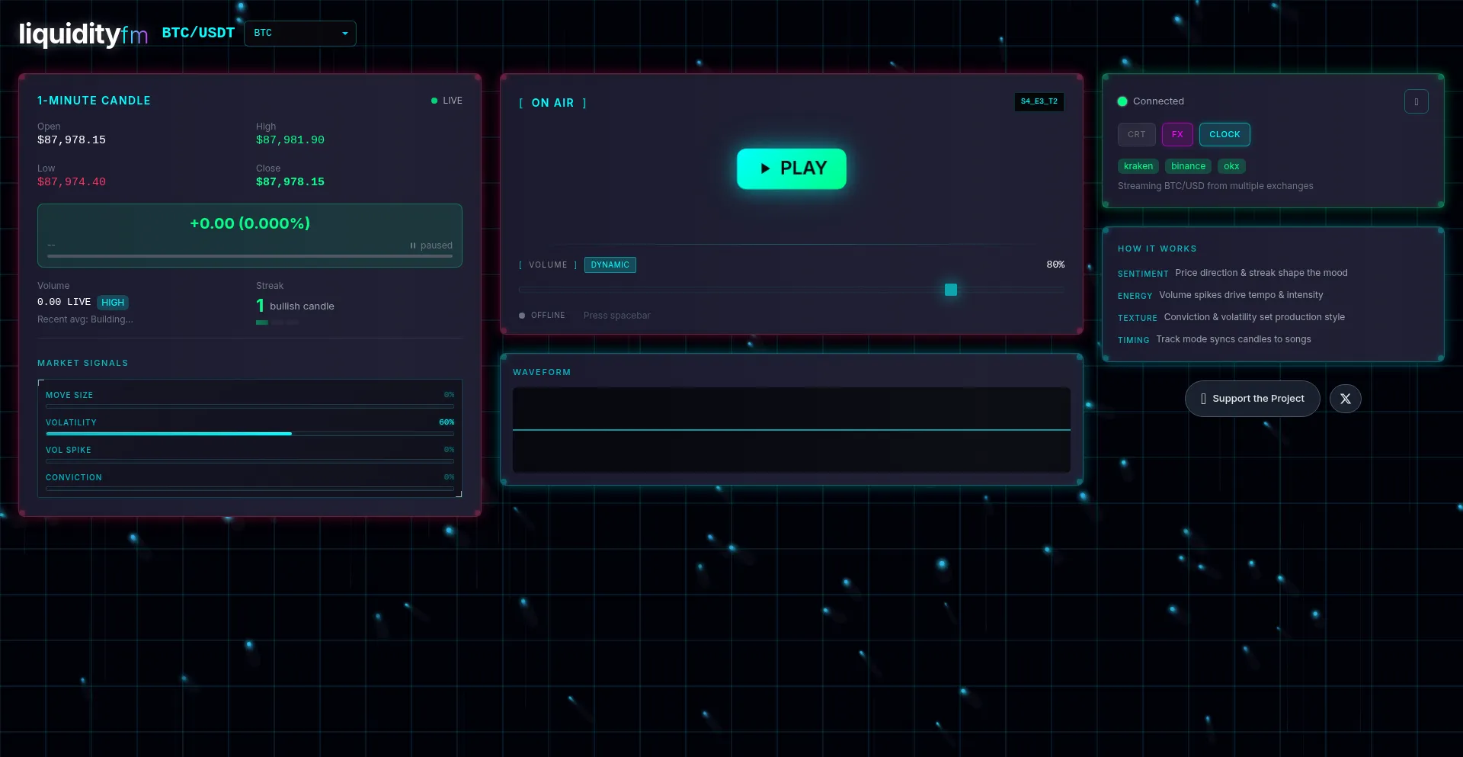1463x757 pixels.
Task: Click the volume slider handle
Action: click(x=950, y=290)
